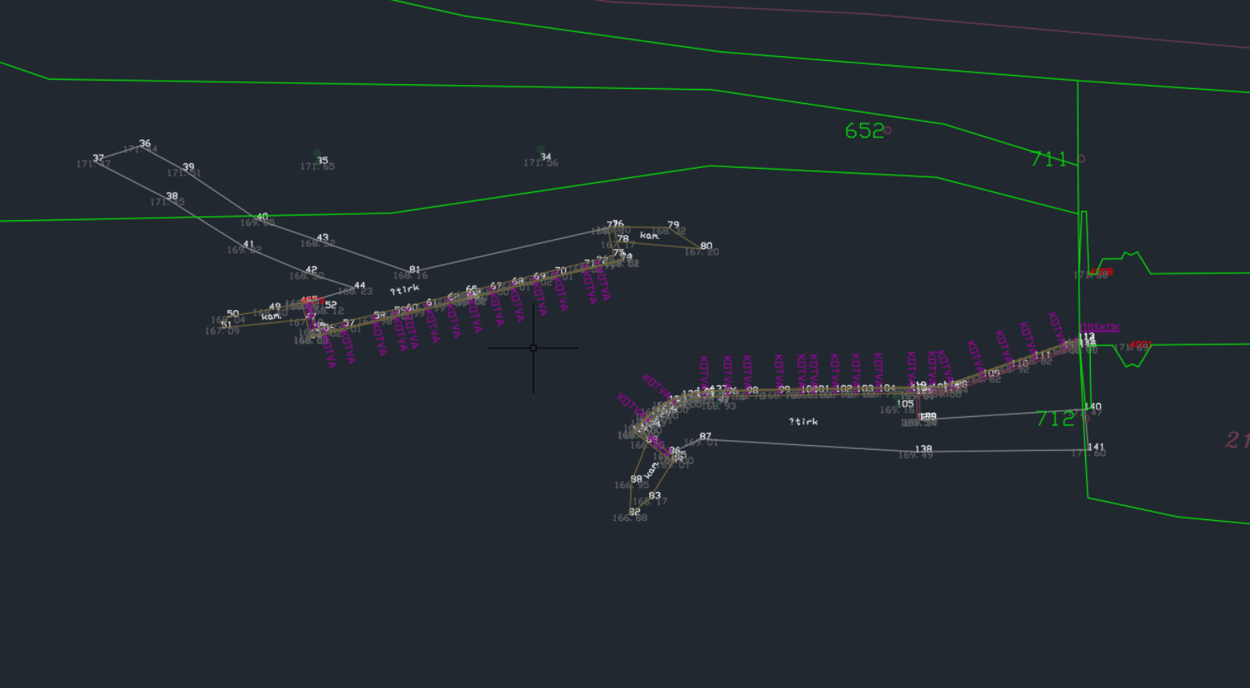This screenshot has height=688, width=1250.
Task: Pick survey point number 36
Action: (x=145, y=144)
